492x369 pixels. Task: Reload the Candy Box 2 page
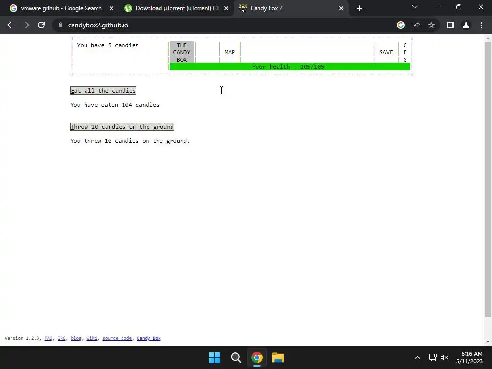(x=41, y=25)
